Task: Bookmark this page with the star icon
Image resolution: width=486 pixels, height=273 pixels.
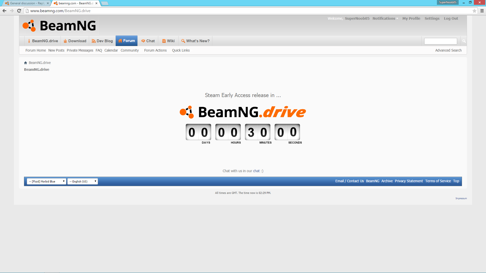Action: pos(474,11)
